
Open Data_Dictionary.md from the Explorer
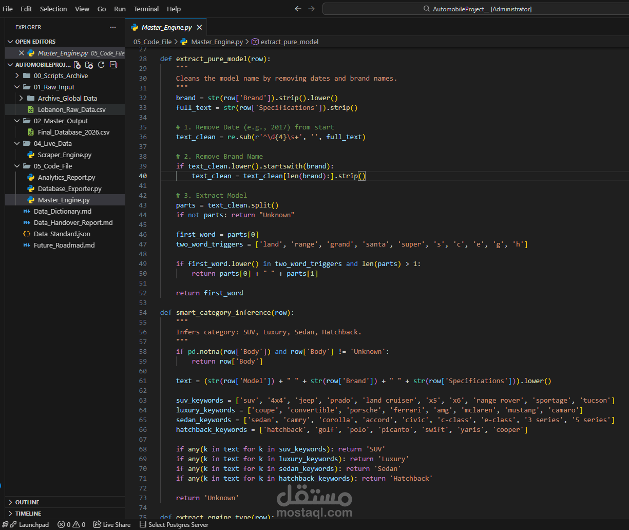point(63,211)
